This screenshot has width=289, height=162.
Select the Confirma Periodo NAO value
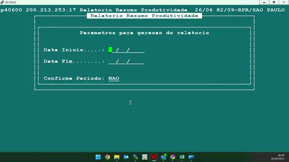point(114,78)
